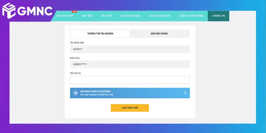This screenshot has width=266, height=133.
Task: Switch to the Đổi Mật Khẩu sub-tab
Action: click(160, 34)
